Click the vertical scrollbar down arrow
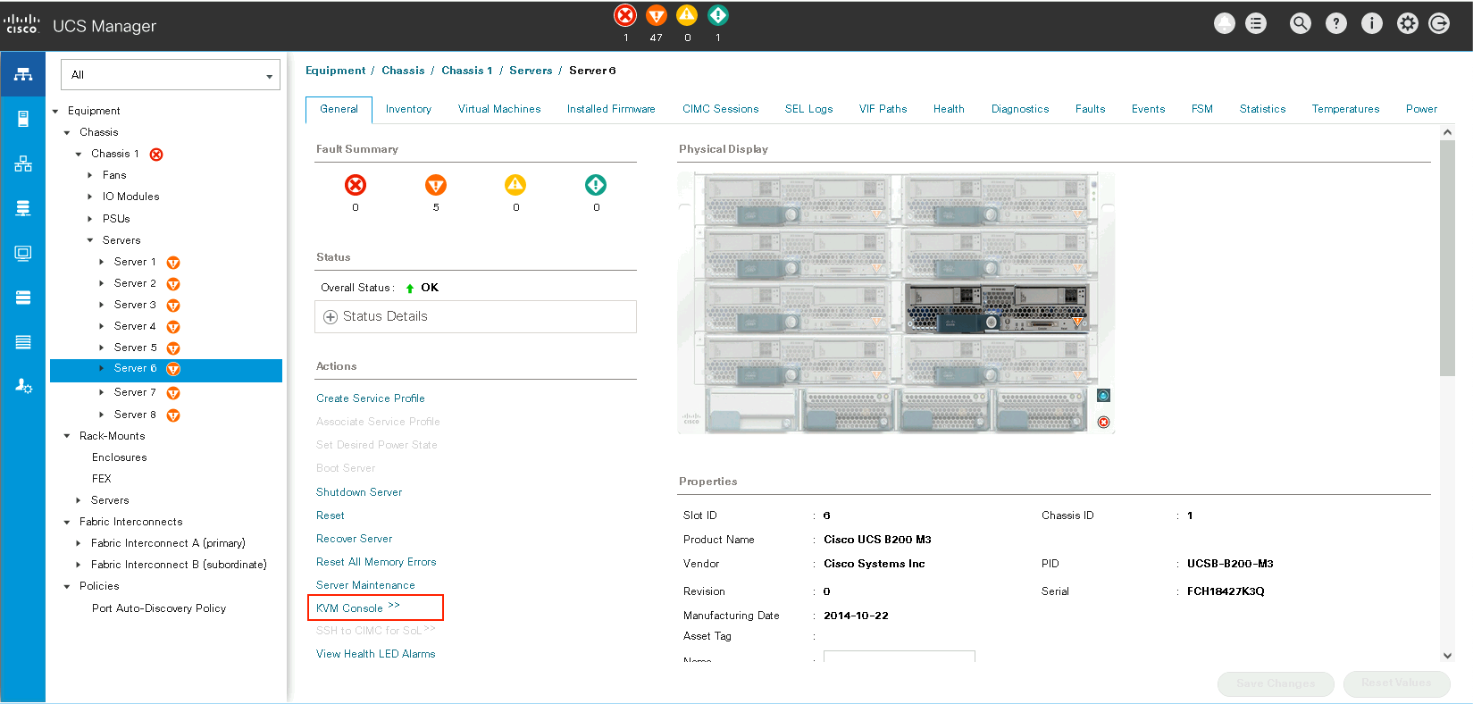 pyautogui.click(x=1447, y=655)
